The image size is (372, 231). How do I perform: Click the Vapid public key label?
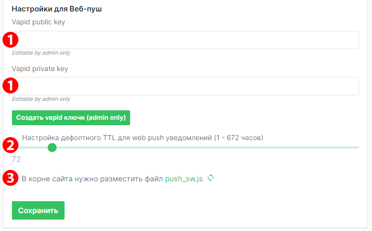point(38,22)
